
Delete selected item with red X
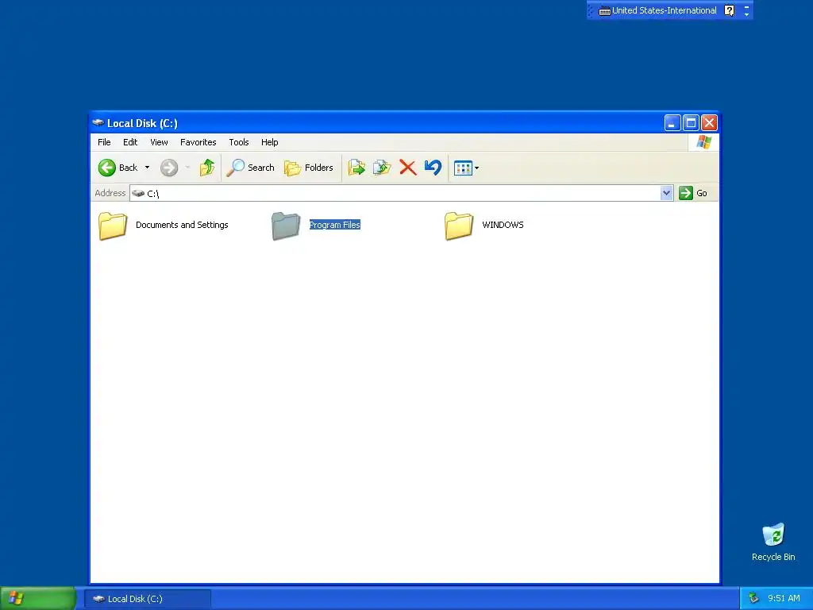click(408, 168)
